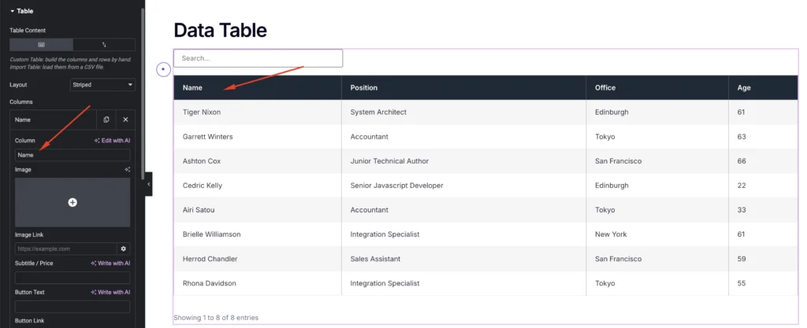This screenshot has width=807, height=328.
Task: Select the Tiger Nixon cell
Action: click(258, 112)
